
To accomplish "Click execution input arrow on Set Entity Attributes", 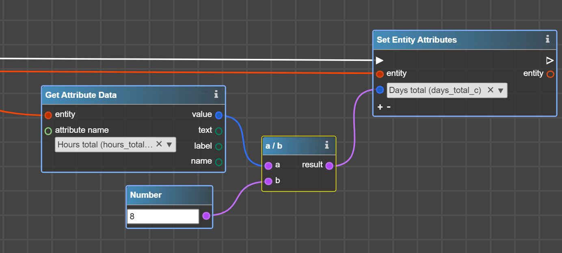I will pyautogui.click(x=379, y=61).
